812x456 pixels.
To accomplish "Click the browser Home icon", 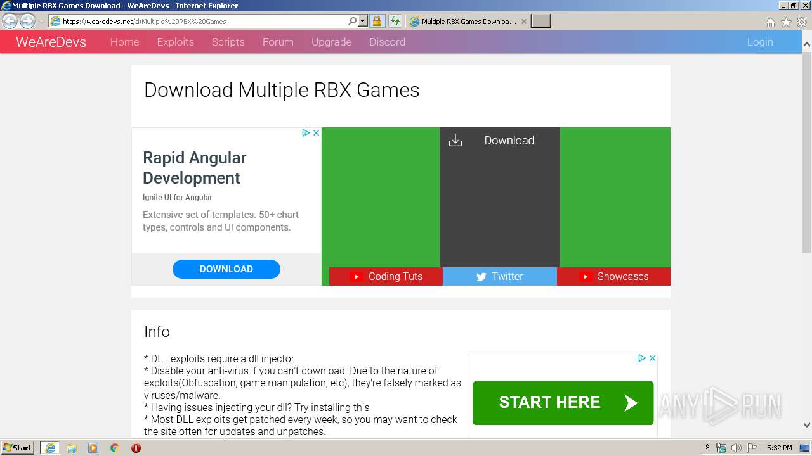I will click(x=770, y=22).
